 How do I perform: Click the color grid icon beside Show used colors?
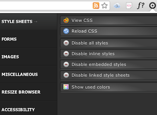point(66,87)
